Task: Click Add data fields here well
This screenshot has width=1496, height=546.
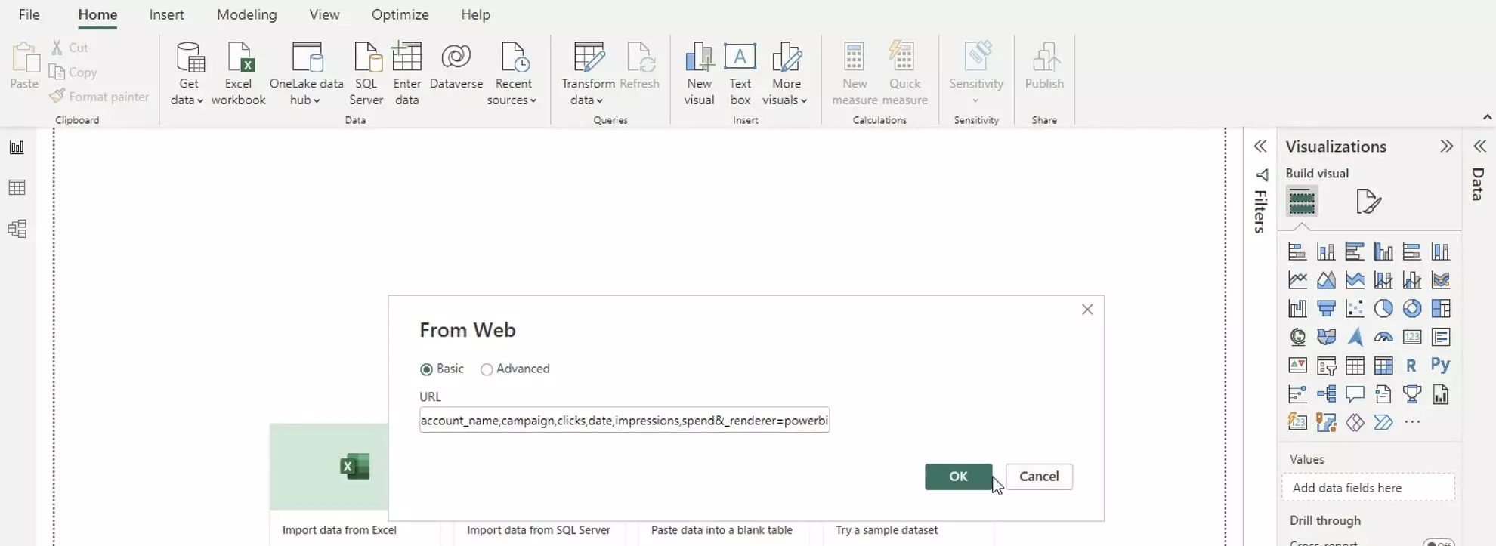Action: [1368, 488]
